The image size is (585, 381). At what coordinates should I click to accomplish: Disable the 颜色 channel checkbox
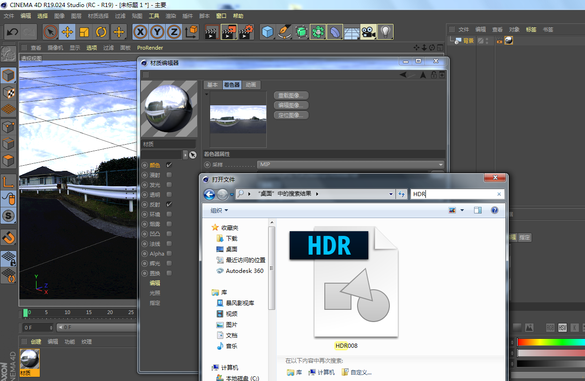[169, 165]
